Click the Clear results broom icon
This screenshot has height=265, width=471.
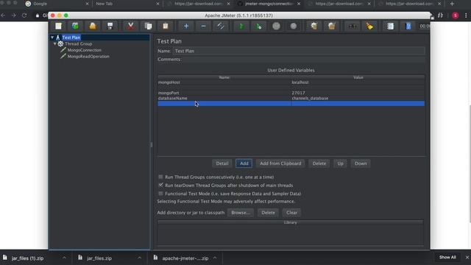tap(314, 26)
